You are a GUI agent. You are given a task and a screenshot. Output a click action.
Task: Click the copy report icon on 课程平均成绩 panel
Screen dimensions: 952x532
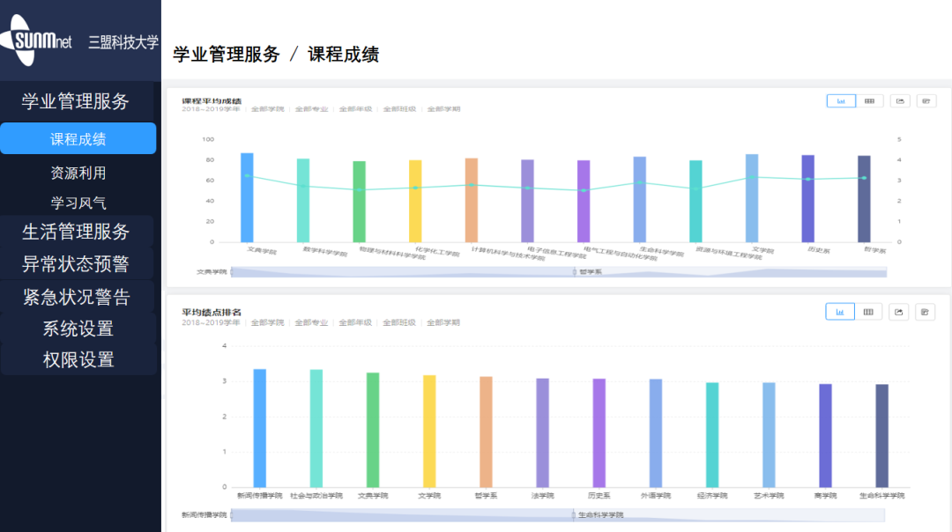926,100
